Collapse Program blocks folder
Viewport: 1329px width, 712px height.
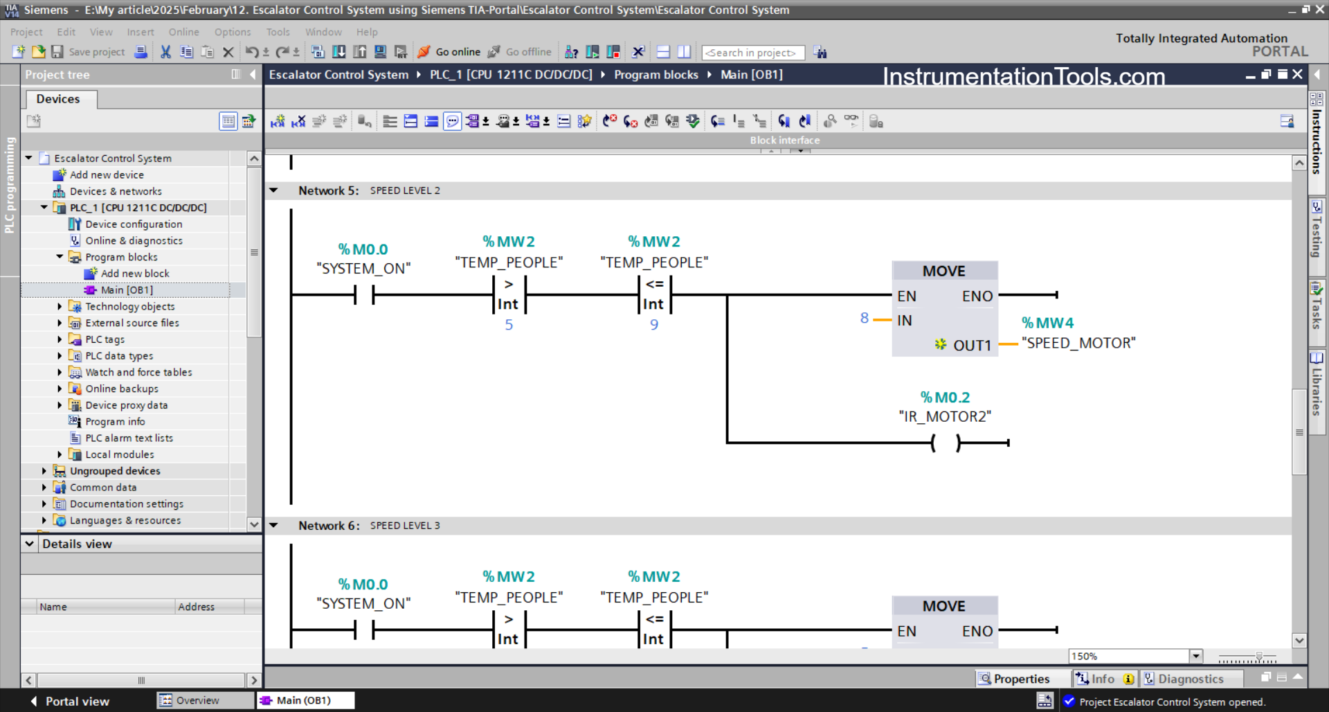click(x=60, y=257)
